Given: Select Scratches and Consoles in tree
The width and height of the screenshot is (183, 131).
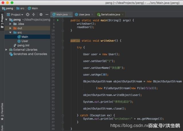Looking at the screenshot, I should pos(27,54).
